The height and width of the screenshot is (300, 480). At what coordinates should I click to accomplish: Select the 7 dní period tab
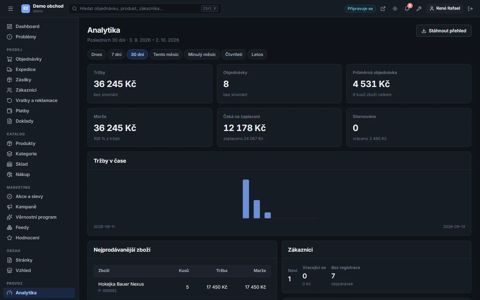116,54
